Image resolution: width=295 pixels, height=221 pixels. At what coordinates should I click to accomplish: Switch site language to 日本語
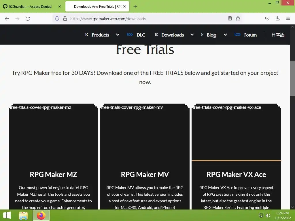coord(278,35)
